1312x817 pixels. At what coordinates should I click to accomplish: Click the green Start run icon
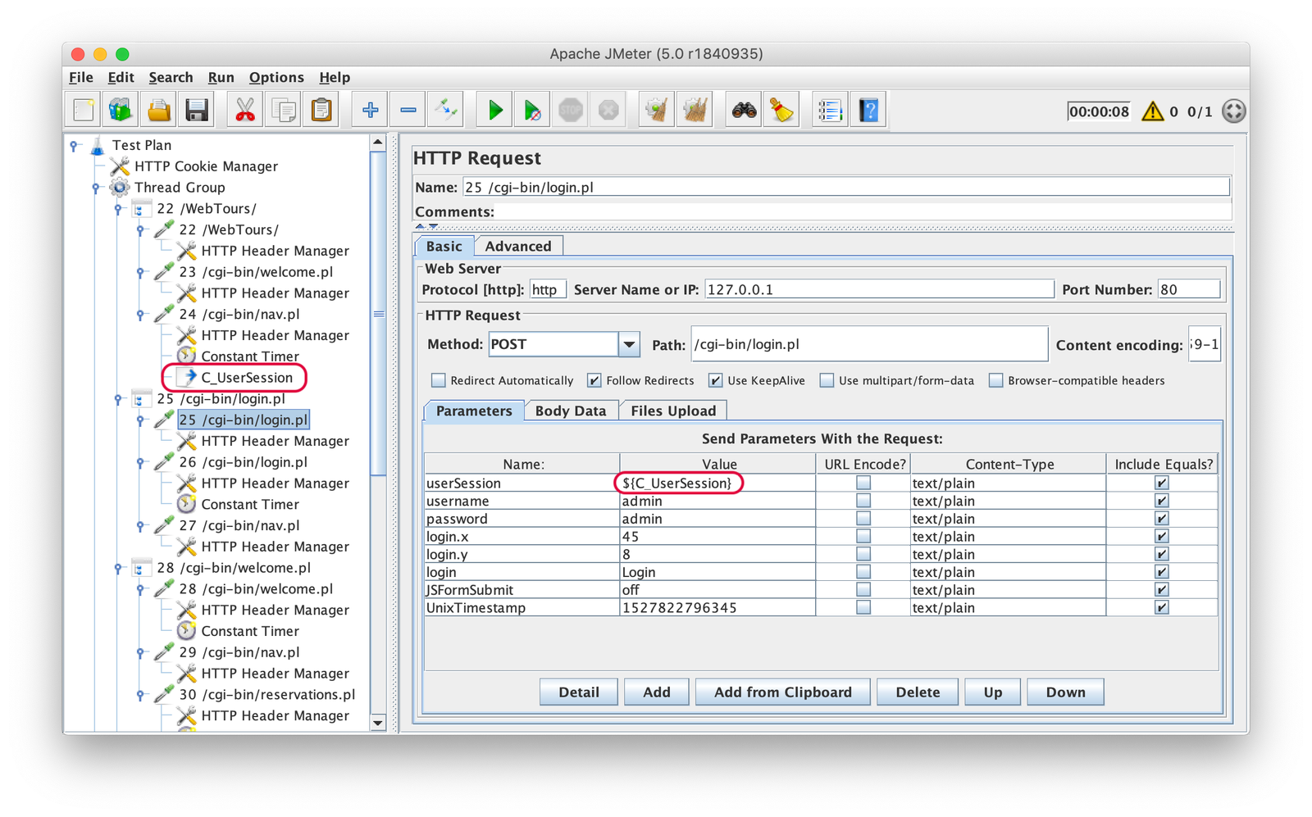click(495, 110)
